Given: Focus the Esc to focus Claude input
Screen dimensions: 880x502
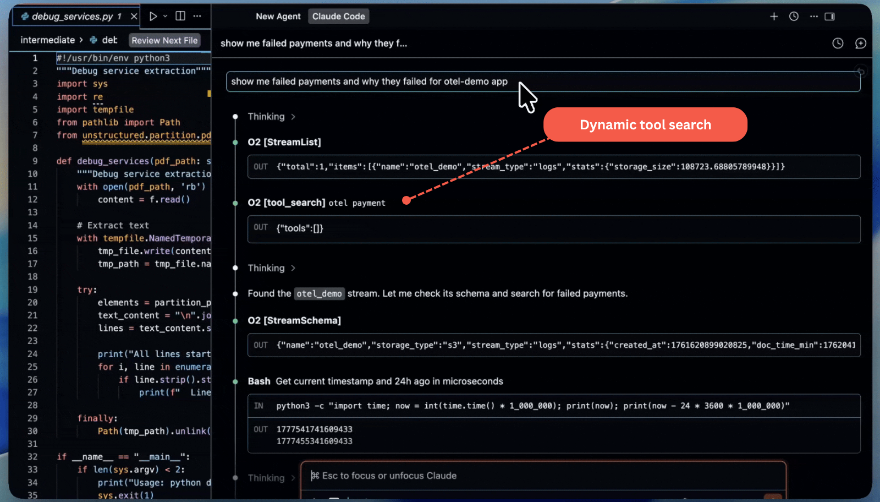Looking at the screenshot, I should pos(543,476).
